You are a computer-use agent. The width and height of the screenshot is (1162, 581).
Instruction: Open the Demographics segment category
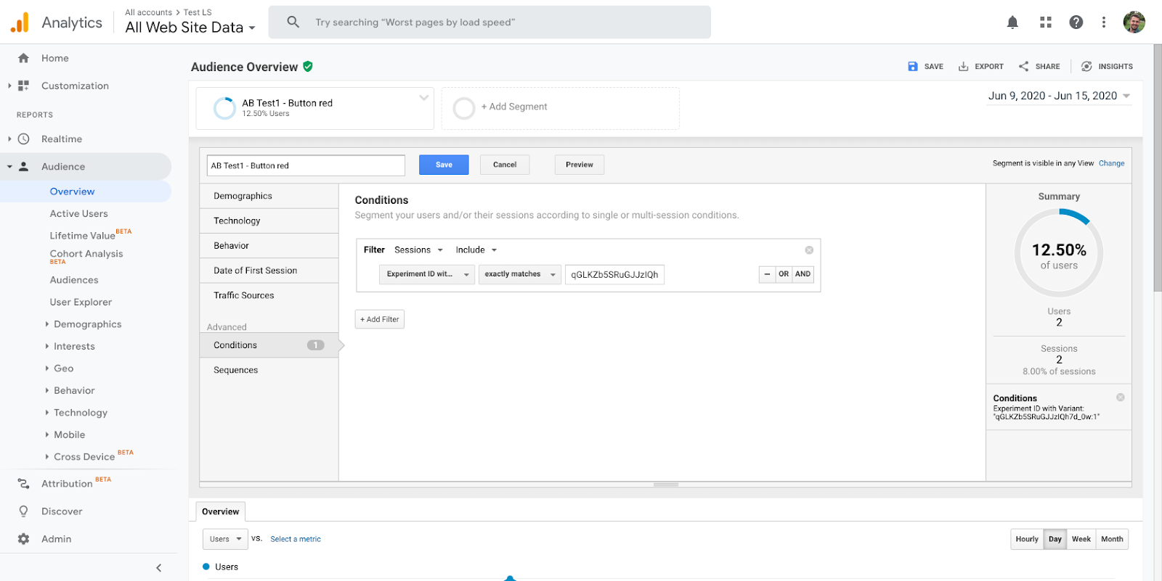click(269, 196)
